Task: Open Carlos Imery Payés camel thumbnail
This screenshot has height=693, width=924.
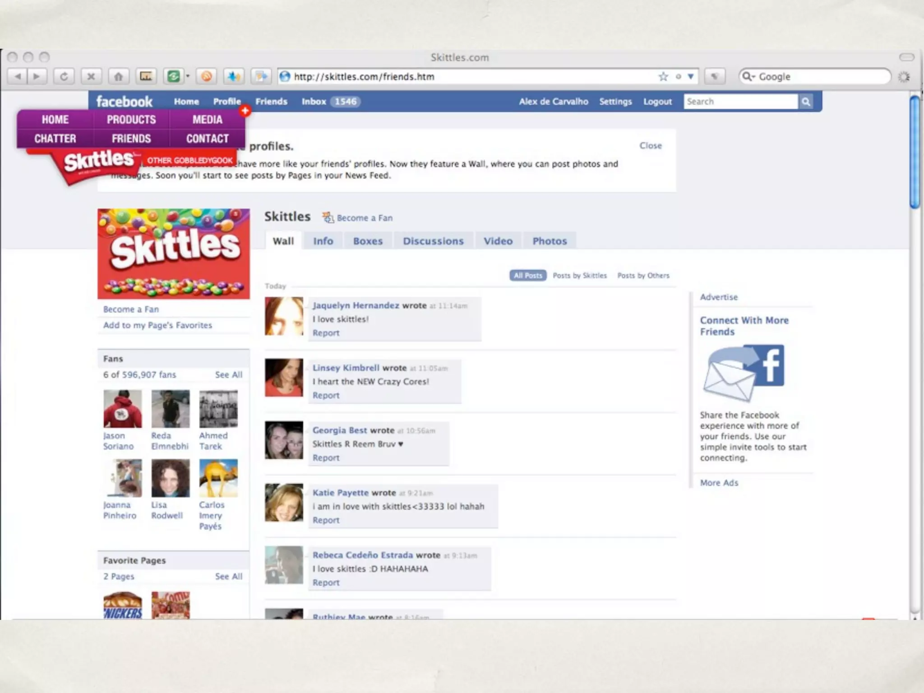Action: (218, 478)
